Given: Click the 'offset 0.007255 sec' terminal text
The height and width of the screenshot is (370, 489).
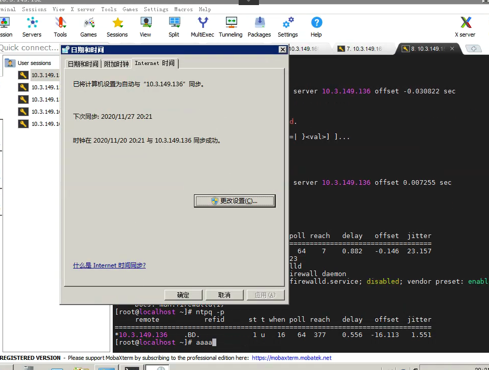Looking at the screenshot, I should tap(413, 182).
